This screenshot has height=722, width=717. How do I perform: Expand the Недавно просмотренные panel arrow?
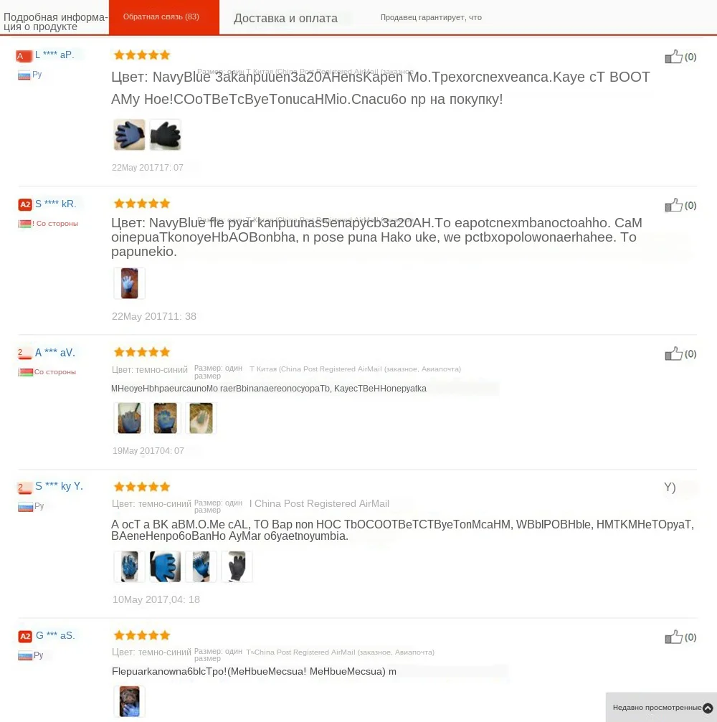pos(708,708)
